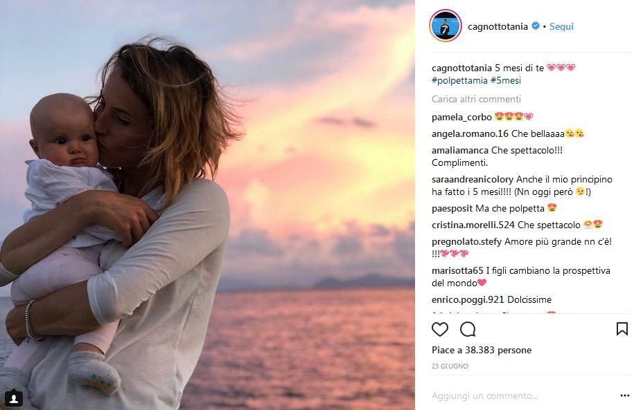Image resolution: width=634 pixels, height=410 pixels.
Task: Expand Carica altri commenti
Action: pos(476,99)
